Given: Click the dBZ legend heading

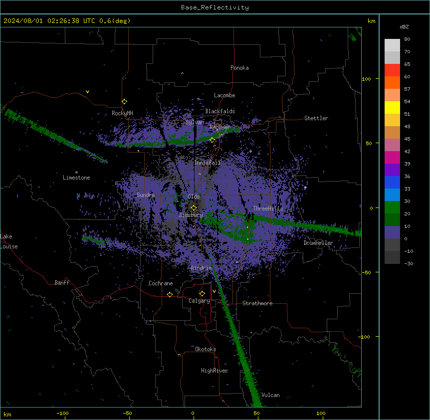Looking at the screenshot, I should point(404,26).
